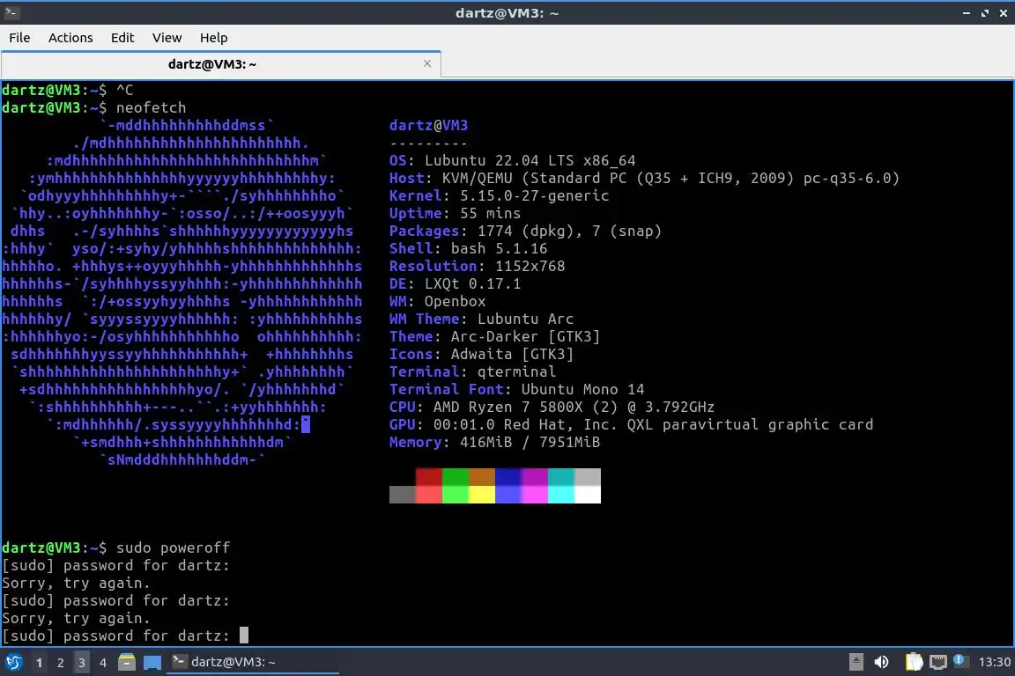Click the bright yellow color block
Screen dimensions: 1015x676
point(482,494)
